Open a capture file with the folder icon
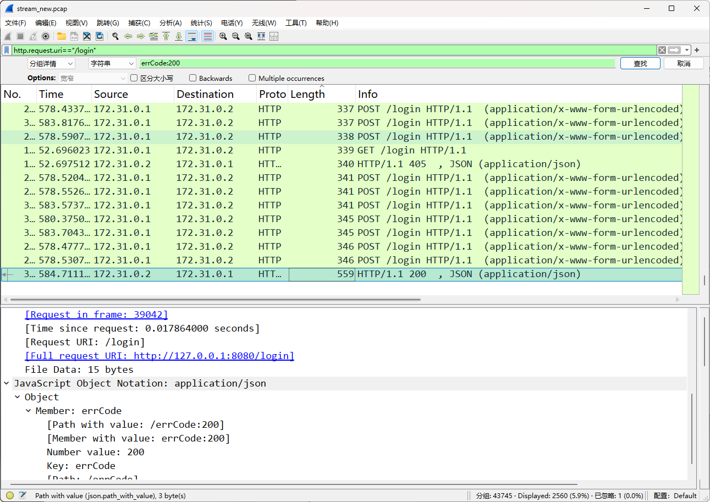 pos(61,36)
